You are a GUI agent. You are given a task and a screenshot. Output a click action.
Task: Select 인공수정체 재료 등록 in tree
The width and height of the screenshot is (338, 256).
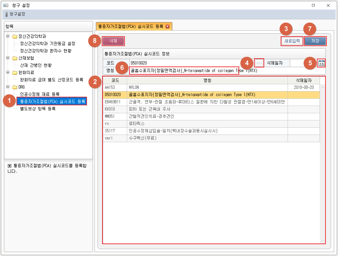40,94
